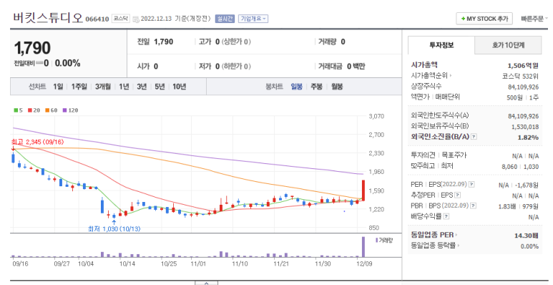Select the 1주일 line chart period

[x=79, y=87]
